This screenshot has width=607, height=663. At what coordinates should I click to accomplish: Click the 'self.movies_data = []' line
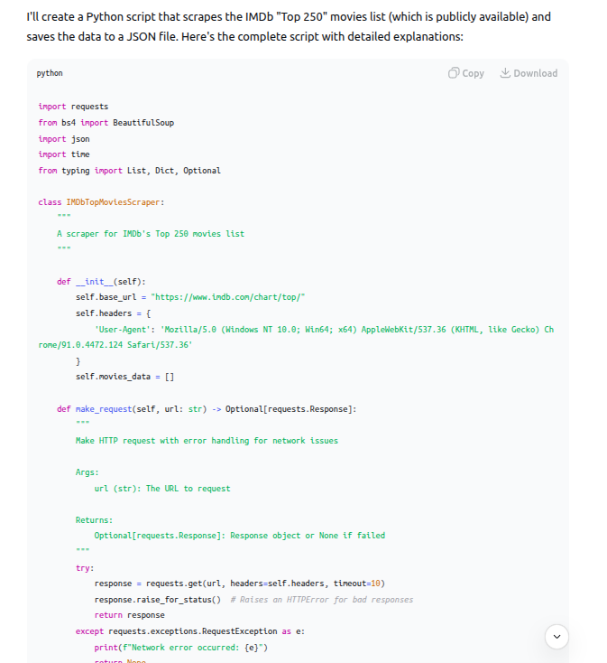point(124,377)
